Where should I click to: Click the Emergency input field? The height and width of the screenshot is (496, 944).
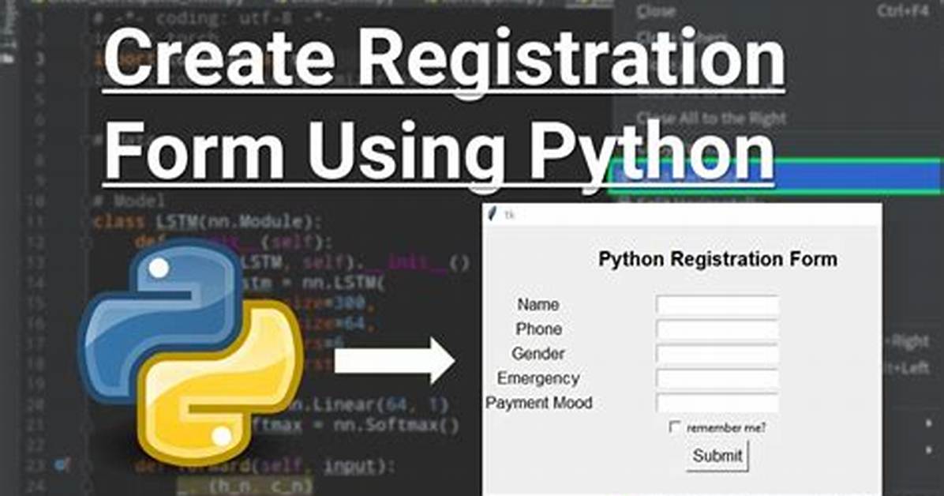717,378
